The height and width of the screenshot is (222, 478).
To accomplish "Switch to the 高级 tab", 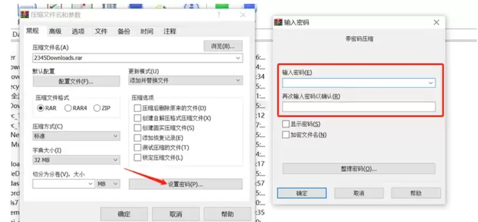I will [55, 31].
